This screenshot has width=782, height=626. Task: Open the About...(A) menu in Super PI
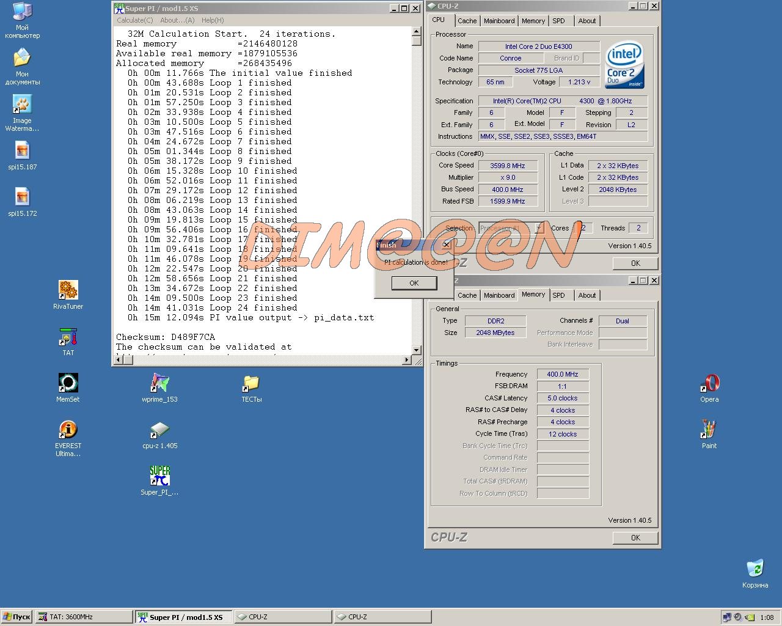click(177, 20)
